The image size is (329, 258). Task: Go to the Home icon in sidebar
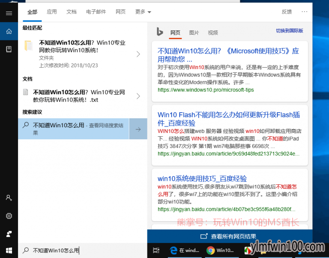tap(9, 31)
